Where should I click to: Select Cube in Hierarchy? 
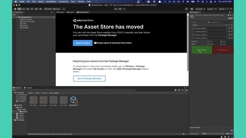pyautogui.click(x=24, y=23)
